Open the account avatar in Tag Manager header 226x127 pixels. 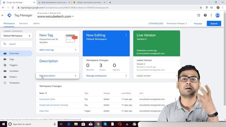[x=218, y=15]
